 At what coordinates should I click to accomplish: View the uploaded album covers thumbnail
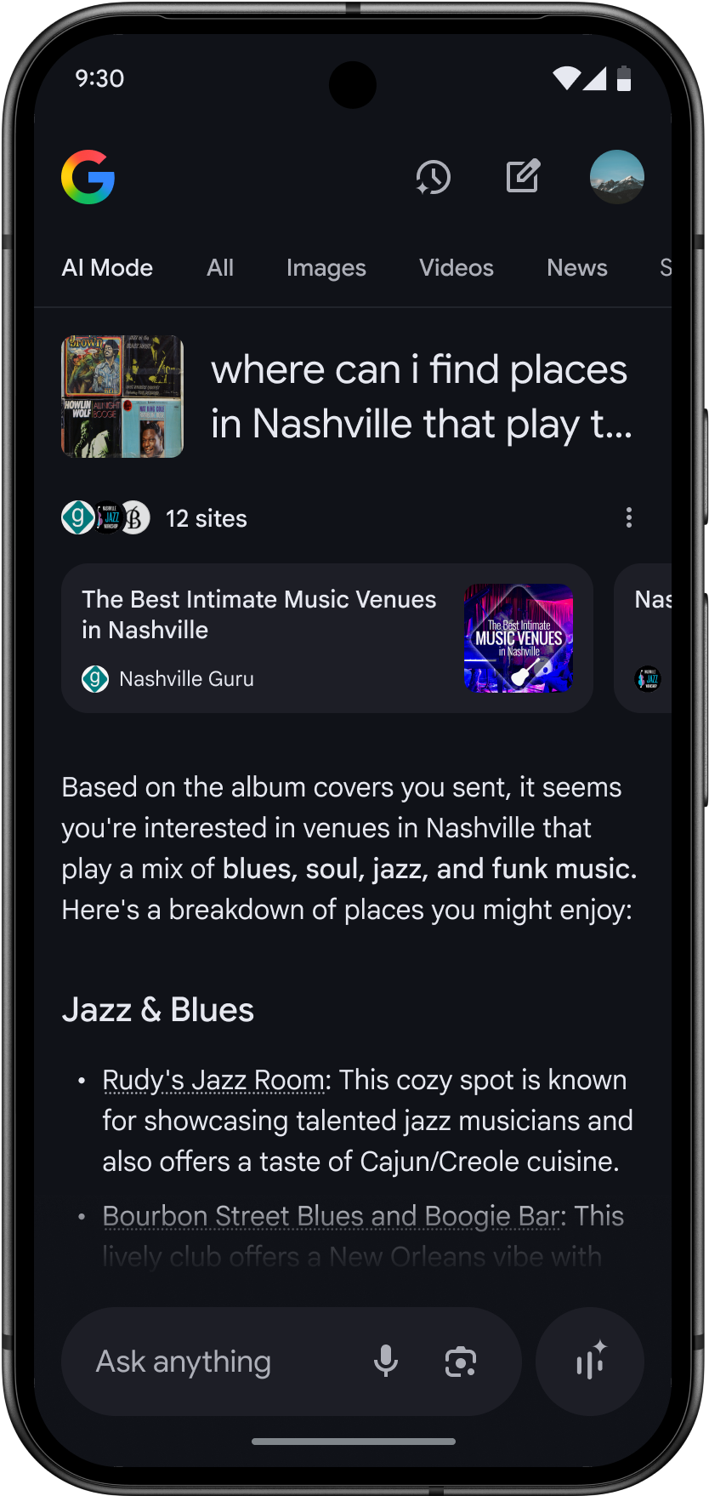[122, 397]
